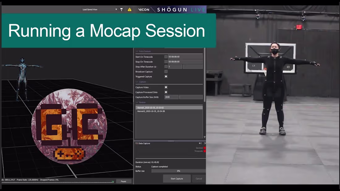The height and width of the screenshot is (191, 340).
Task: Click the warning triangle in the toolbar
Action: click(130, 10)
